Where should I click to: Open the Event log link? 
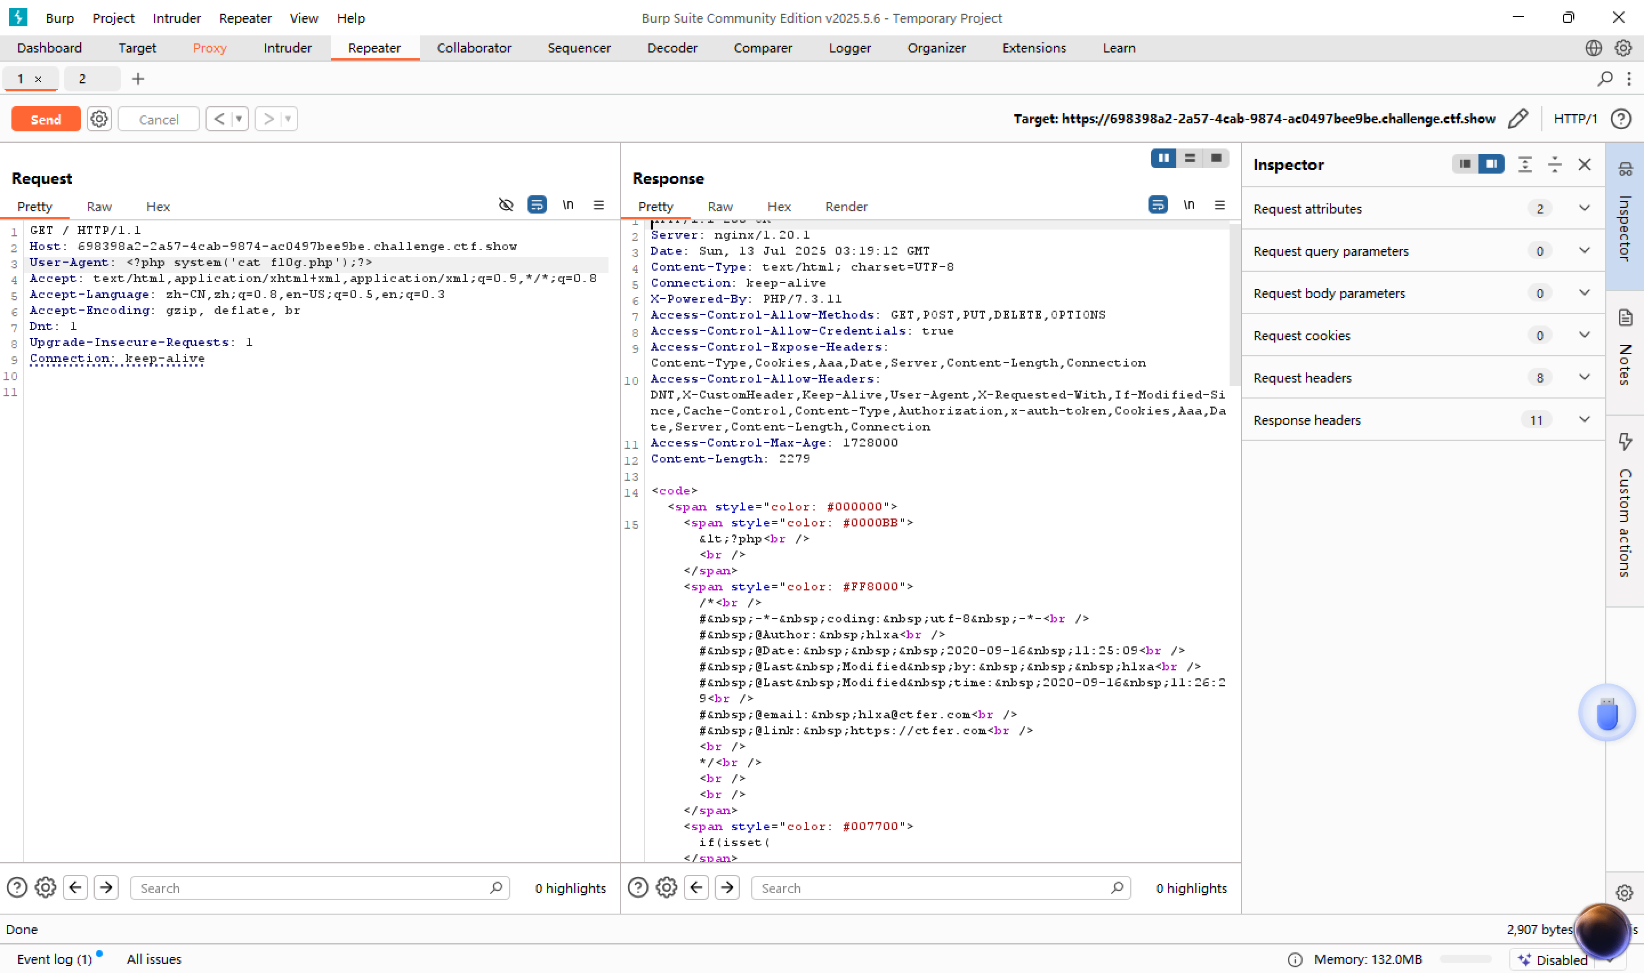[x=54, y=959]
